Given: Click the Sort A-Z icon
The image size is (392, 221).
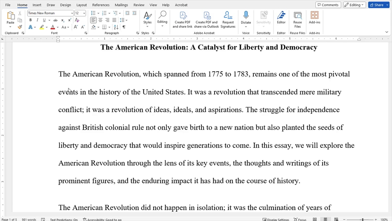Looking at the screenshot, I should pyautogui.click(x=116, y=27).
